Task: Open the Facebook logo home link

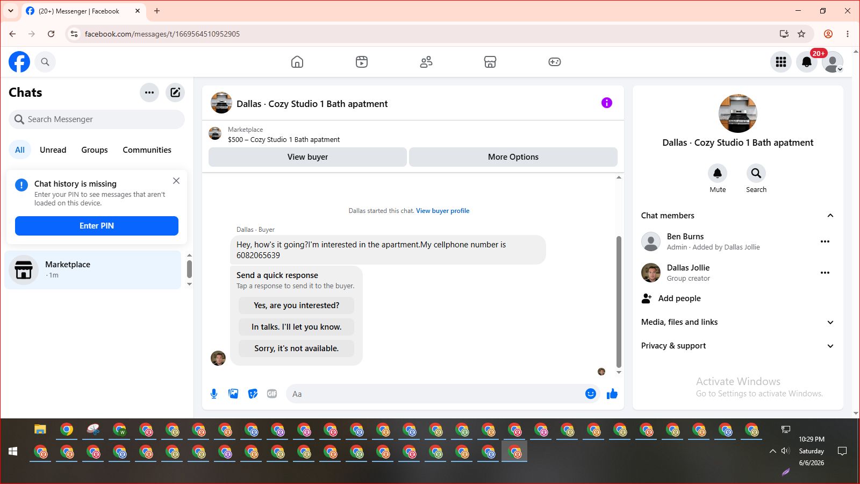Action: 19,62
